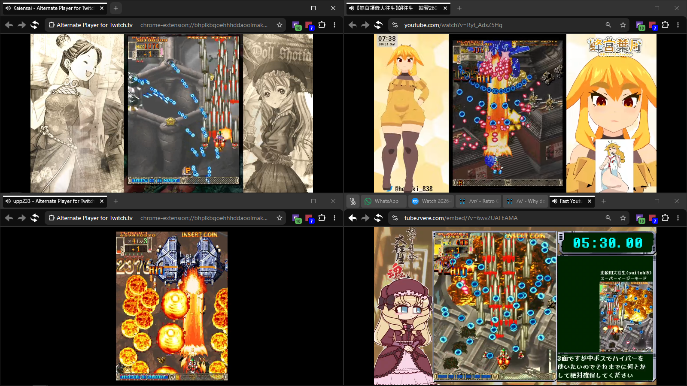Click the upp233 stream video

click(172, 306)
